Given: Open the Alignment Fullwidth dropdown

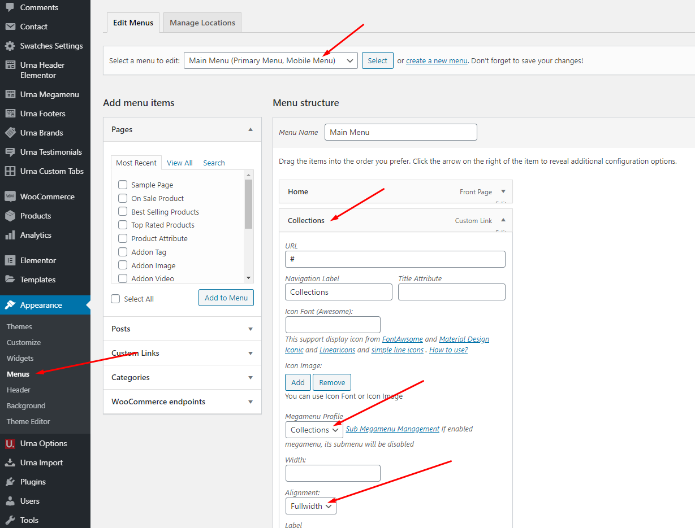Looking at the screenshot, I should pyautogui.click(x=311, y=506).
